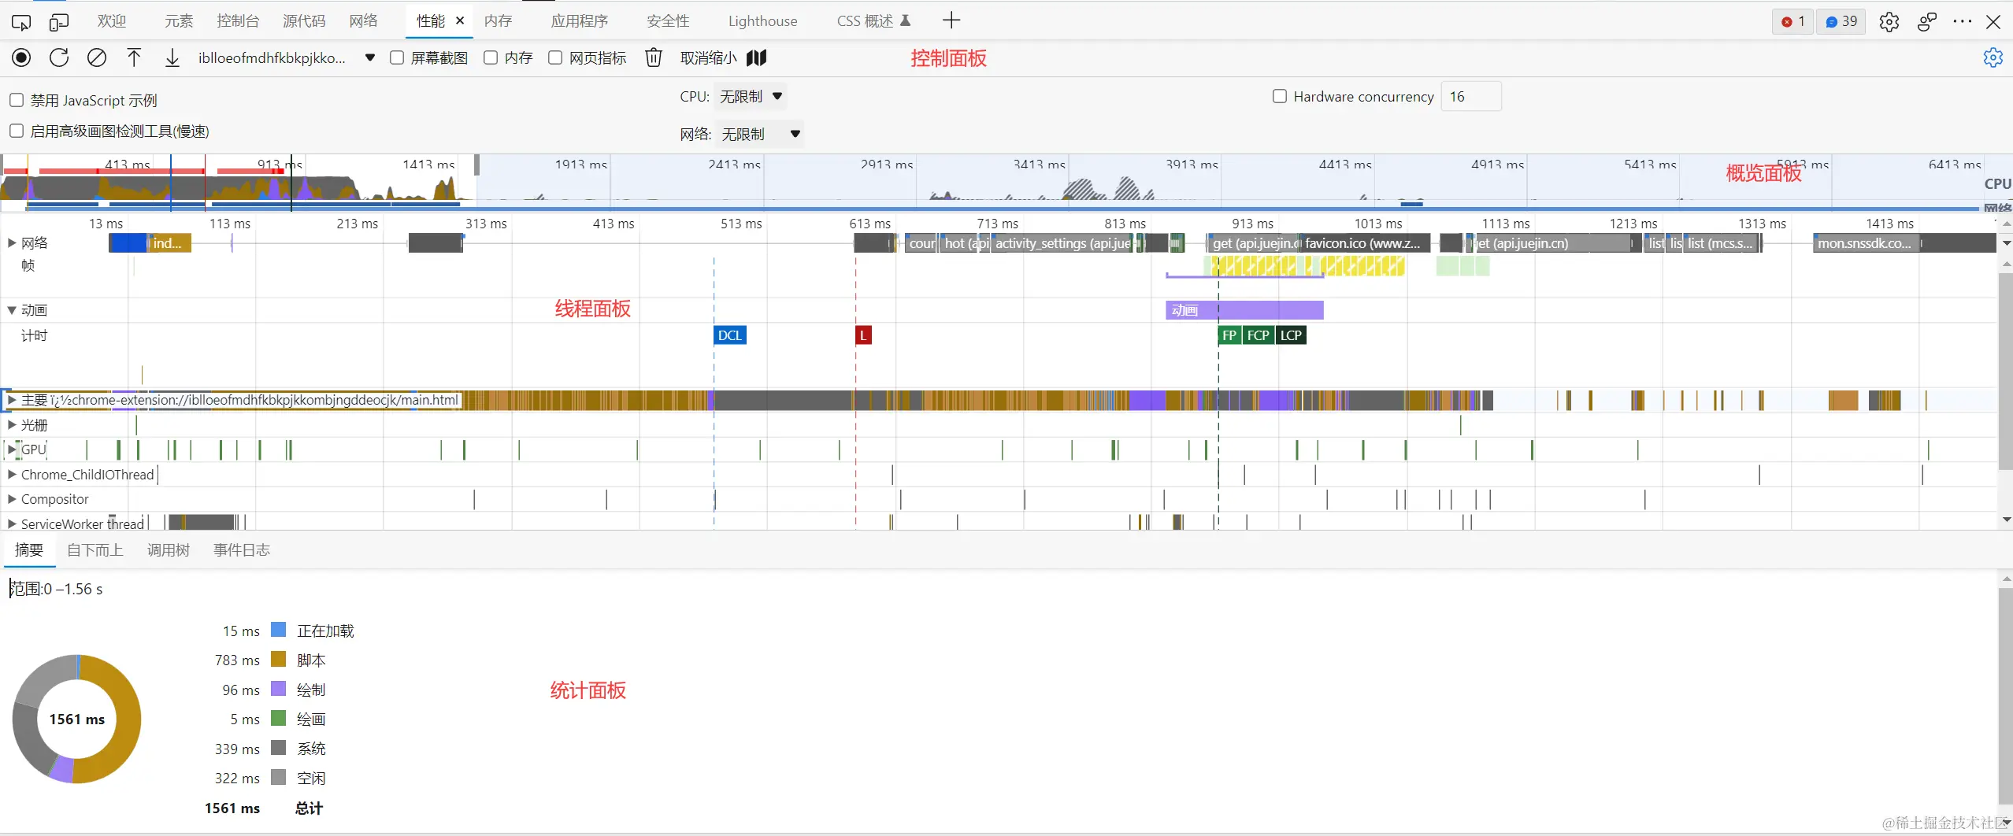
Task: Expand the Chrome_ChildIOThread track
Action: (12, 475)
